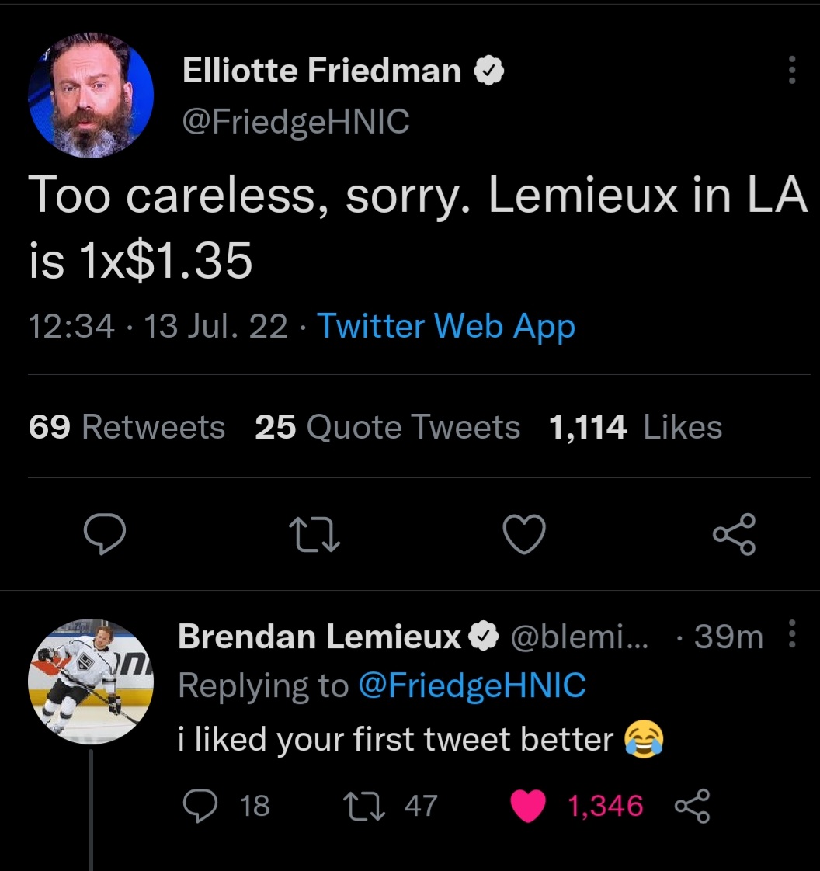Retweet Elliotte Friedman's tweet
Viewport: 820px width, 871px height.
tap(314, 534)
